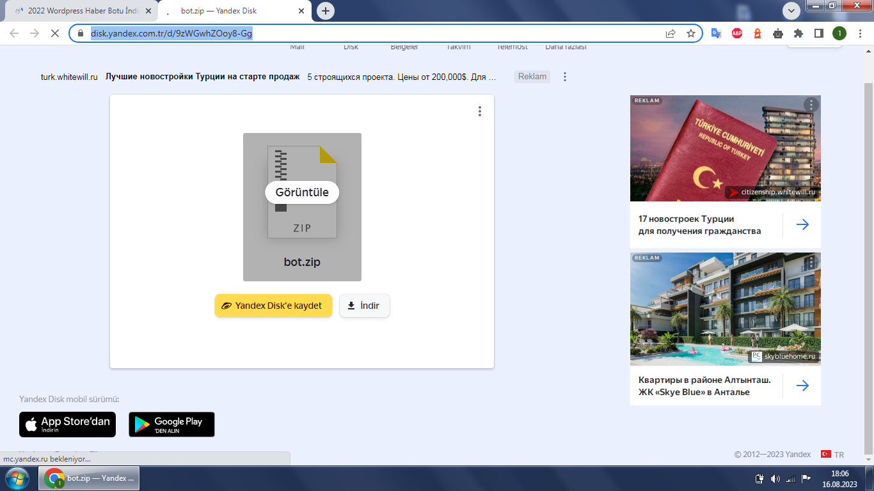Open the citizenship.whitewill.ru source label
Image resolution: width=874 pixels, height=491 pixels.
(x=772, y=192)
